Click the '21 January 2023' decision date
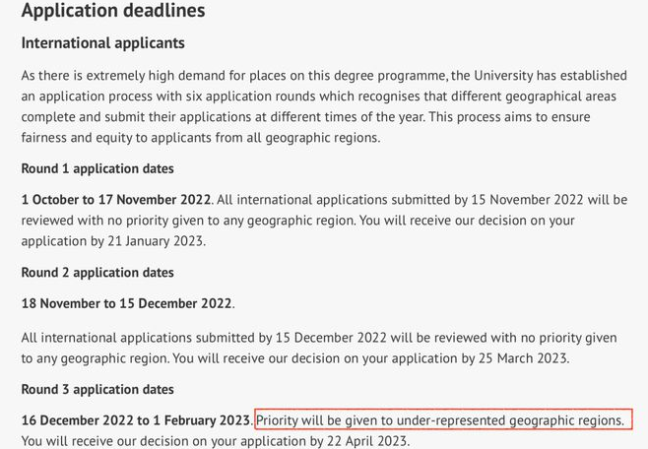The image size is (648, 449). tap(156, 241)
